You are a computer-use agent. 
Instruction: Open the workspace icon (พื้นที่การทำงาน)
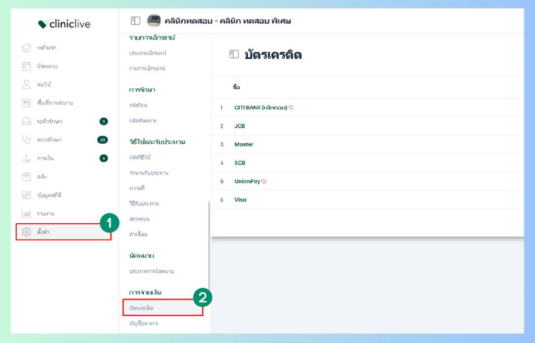[x=26, y=103]
